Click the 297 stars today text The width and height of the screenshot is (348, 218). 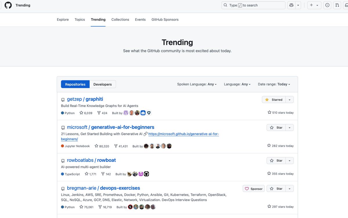280,206
